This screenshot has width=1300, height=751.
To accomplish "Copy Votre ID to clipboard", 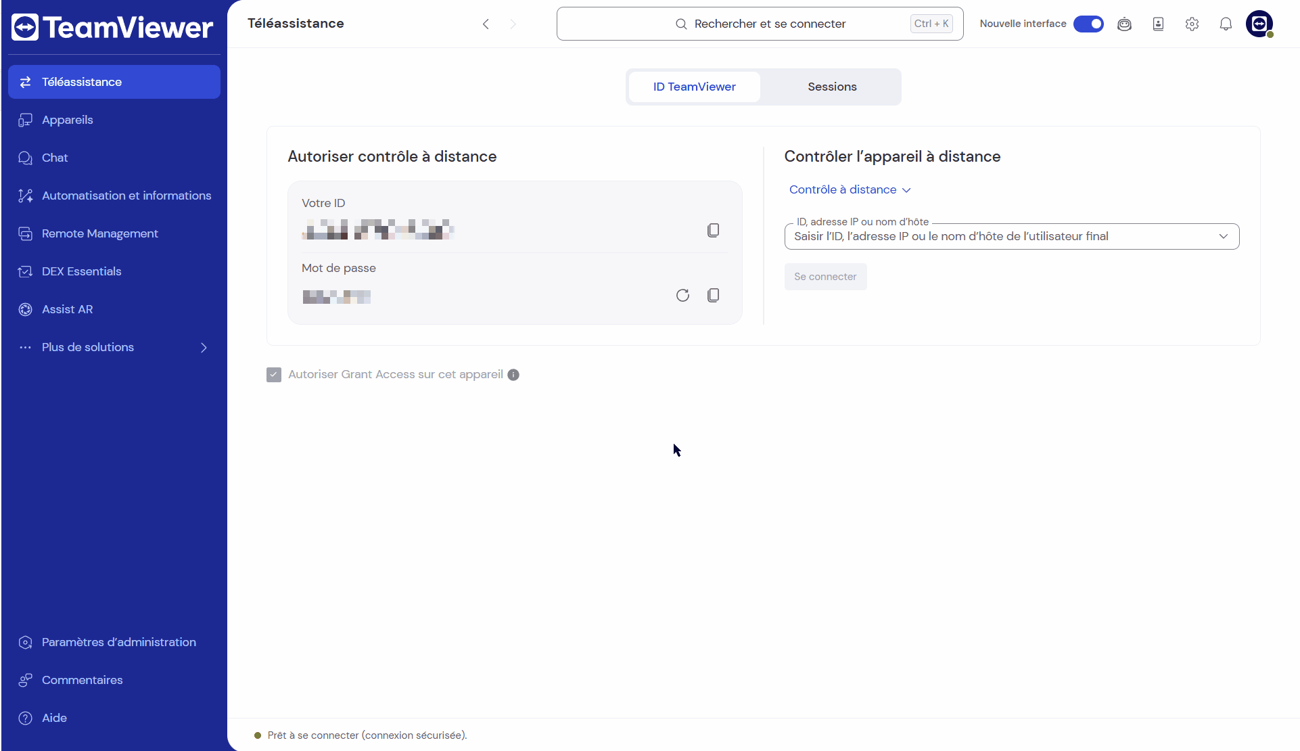I will tap(713, 231).
